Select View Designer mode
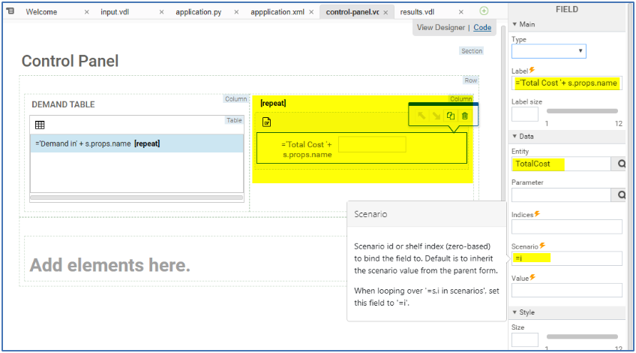This screenshot has height=353, width=636. 440,28
